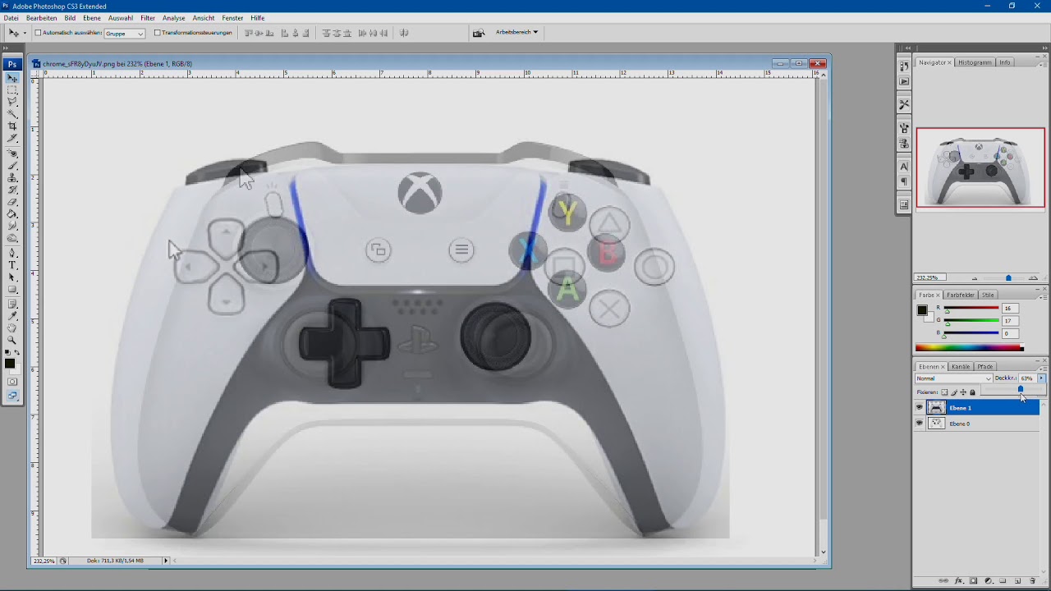Screen dimensions: 1051x591
Task: Create a new adjustment layer
Action: [x=989, y=580]
